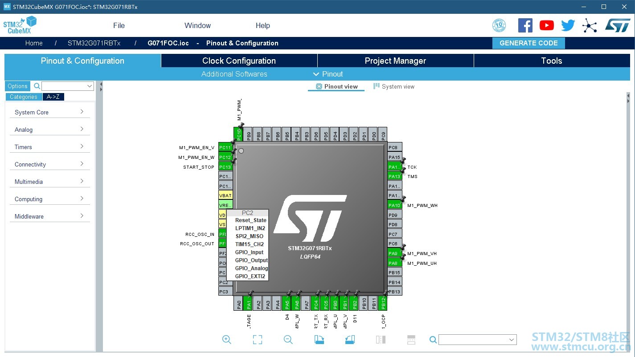Expand the Timers category

point(49,147)
